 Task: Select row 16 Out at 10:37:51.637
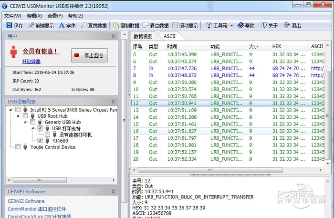(x=228, y=131)
